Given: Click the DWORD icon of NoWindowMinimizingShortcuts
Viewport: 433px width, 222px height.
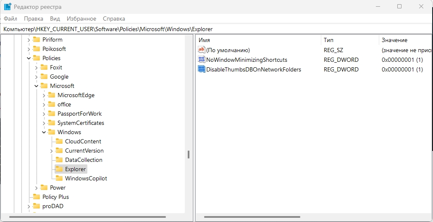Looking at the screenshot, I should click(x=202, y=60).
